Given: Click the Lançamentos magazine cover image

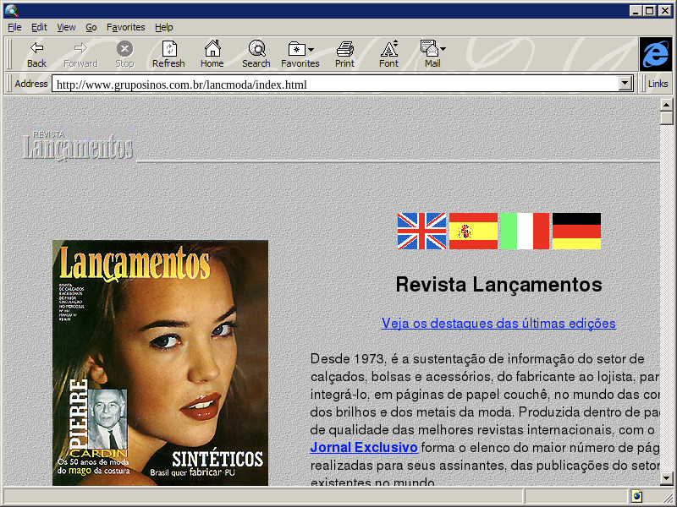Looking at the screenshot, I should (x=160, y=363).
